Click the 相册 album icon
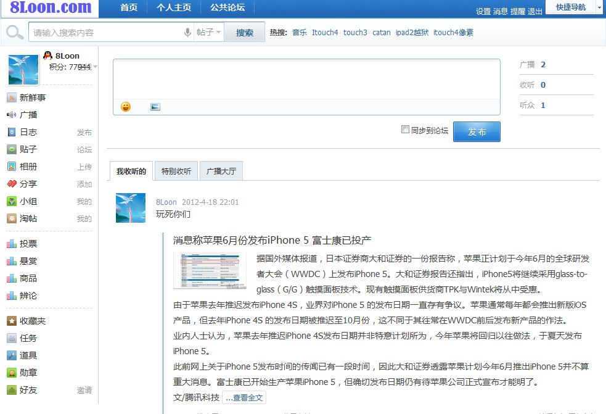 [12, 167]
